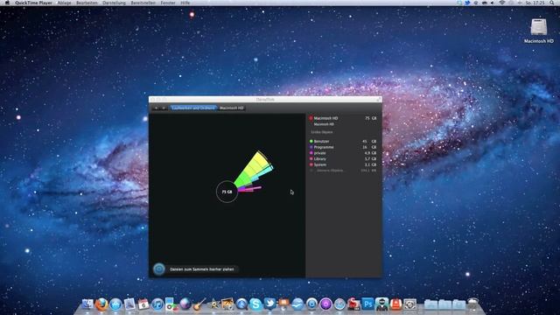This screenshot has width=560, height=315.
Task: Open the round collector icon in the window's bottom-left corner
Action: click(159, 269)
